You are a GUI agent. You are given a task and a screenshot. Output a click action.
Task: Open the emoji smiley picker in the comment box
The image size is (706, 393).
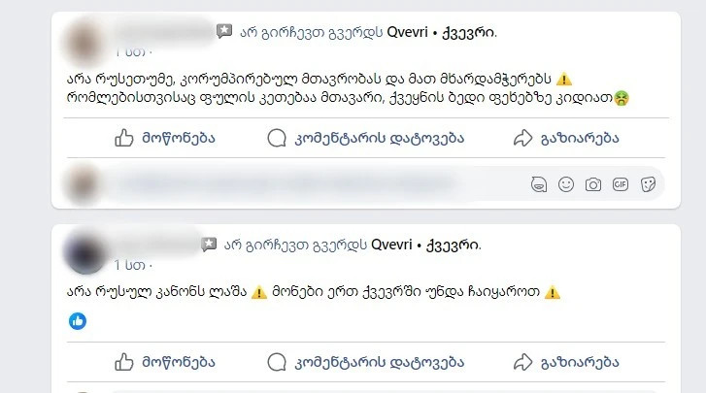(x=566, y=184)
